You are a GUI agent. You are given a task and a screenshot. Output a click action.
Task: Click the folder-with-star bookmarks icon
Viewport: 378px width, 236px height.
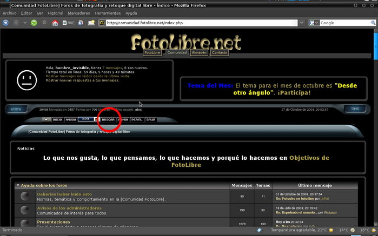click(x=91, y=23)
